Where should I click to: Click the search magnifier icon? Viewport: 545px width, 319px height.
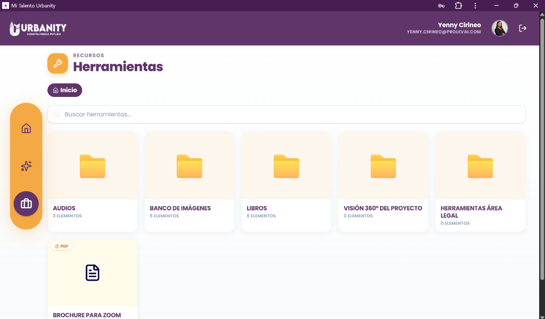click(x=56, y=114)
